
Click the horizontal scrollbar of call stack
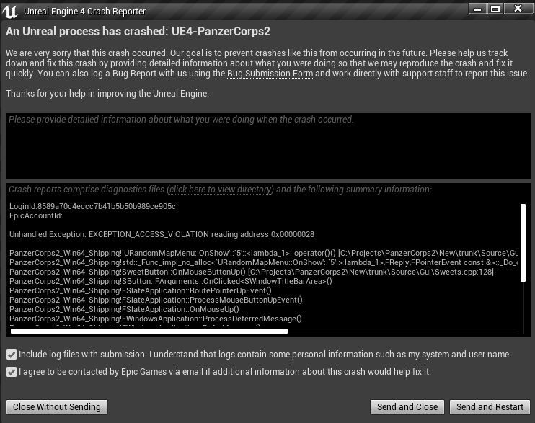tap(149, 331)
